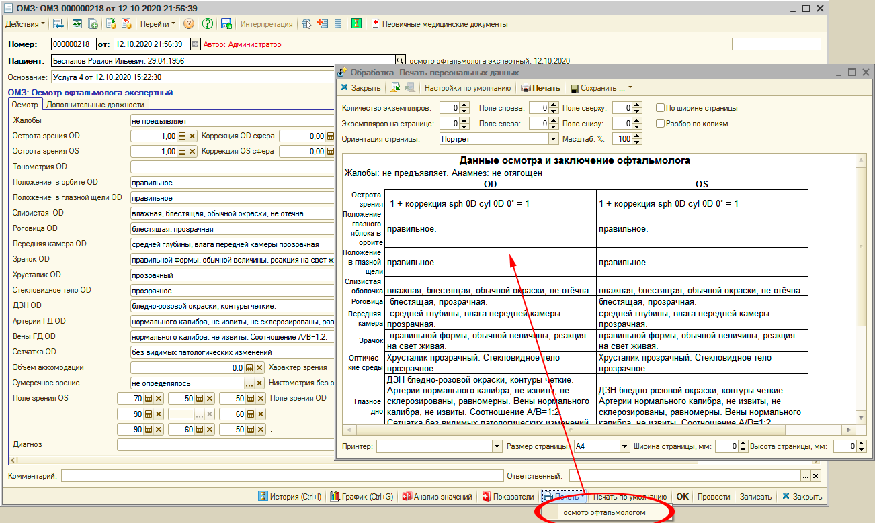The image size is (875, 523).
Task: Enable По ширине страницы checkbox
Action: (x=661, y=108)
